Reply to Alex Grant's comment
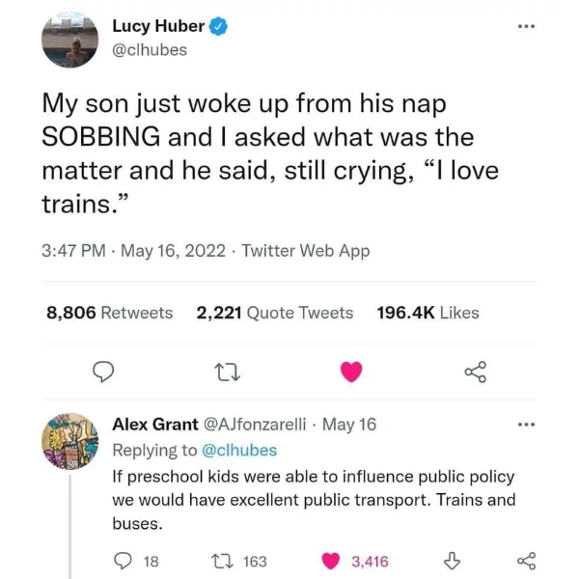579x579 pixels. (x=124, y=561)
